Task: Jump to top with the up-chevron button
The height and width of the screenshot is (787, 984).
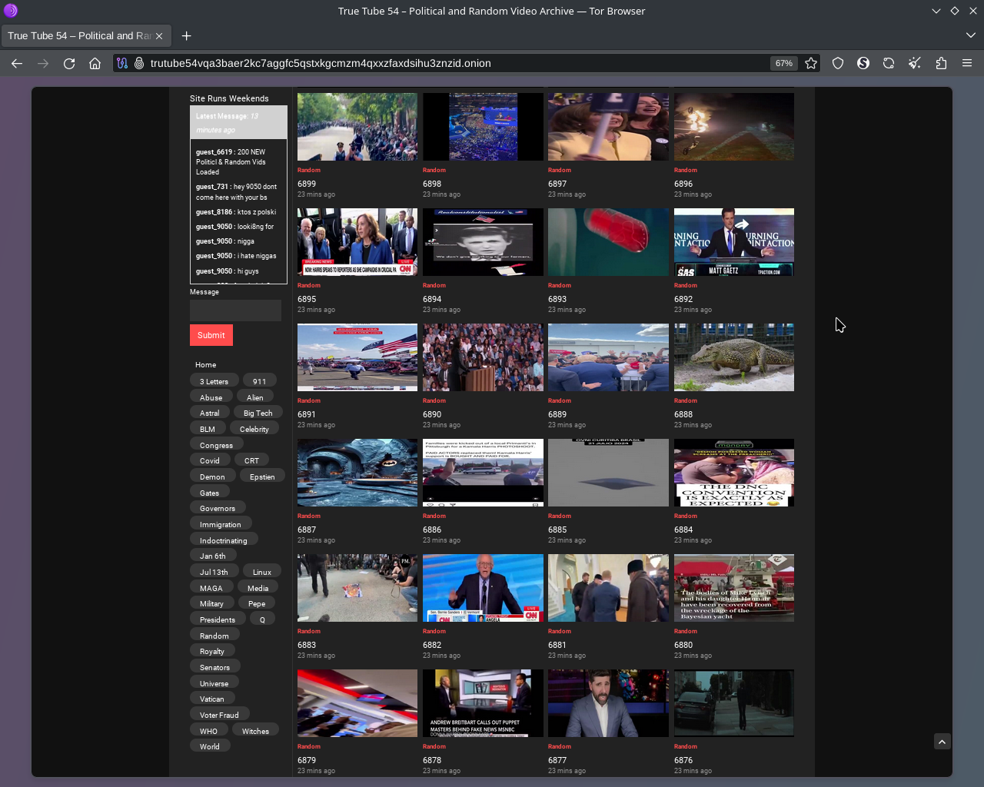Action: click(942, 741)
